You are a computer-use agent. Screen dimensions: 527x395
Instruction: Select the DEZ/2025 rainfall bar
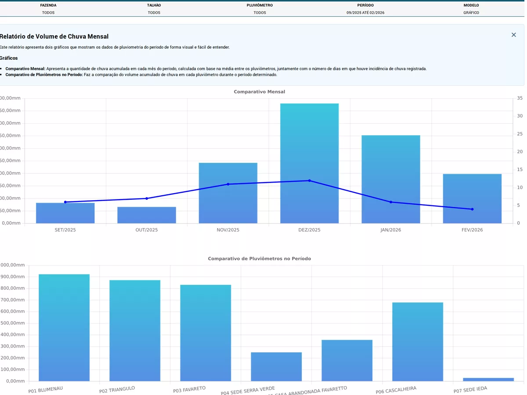(310, 163)
